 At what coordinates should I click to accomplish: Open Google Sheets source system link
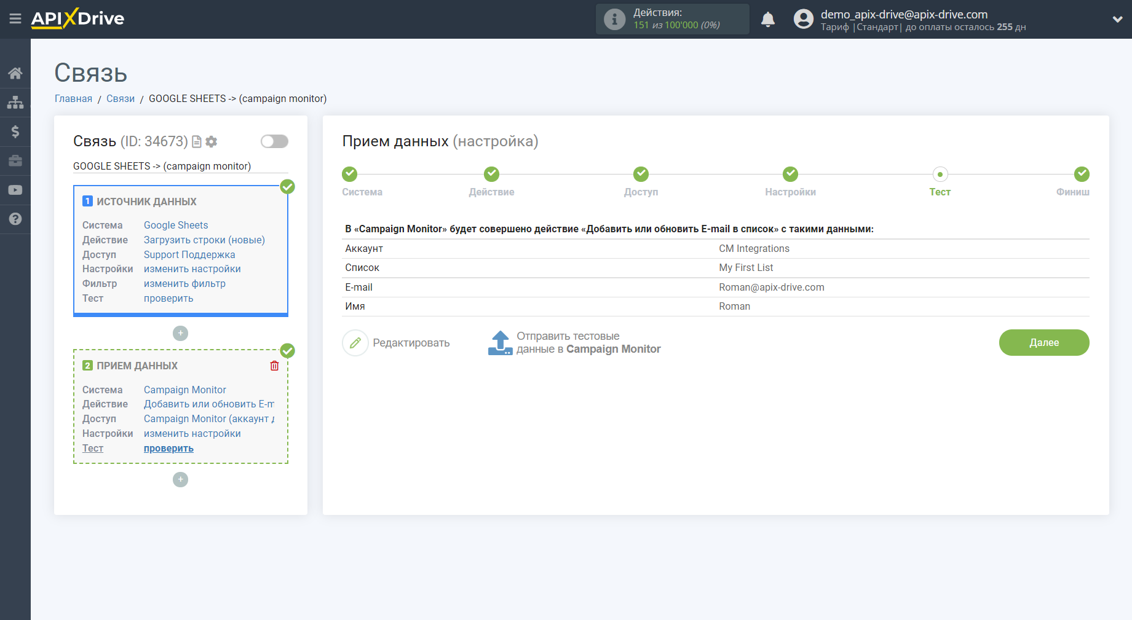coord(176,225)
